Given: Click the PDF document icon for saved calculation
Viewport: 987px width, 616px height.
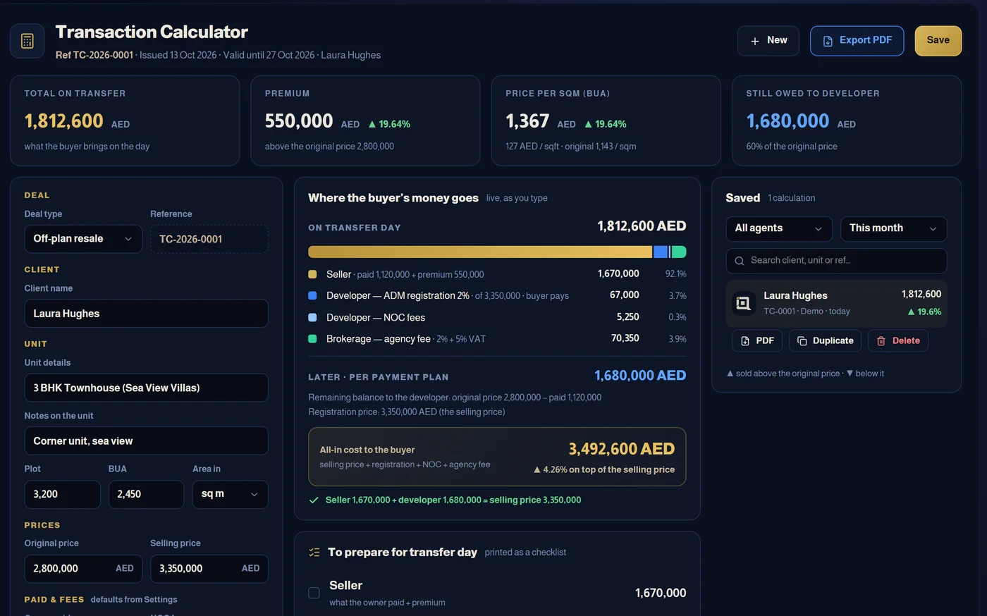Looking at the screenshot, I should [x=745, y=341].
